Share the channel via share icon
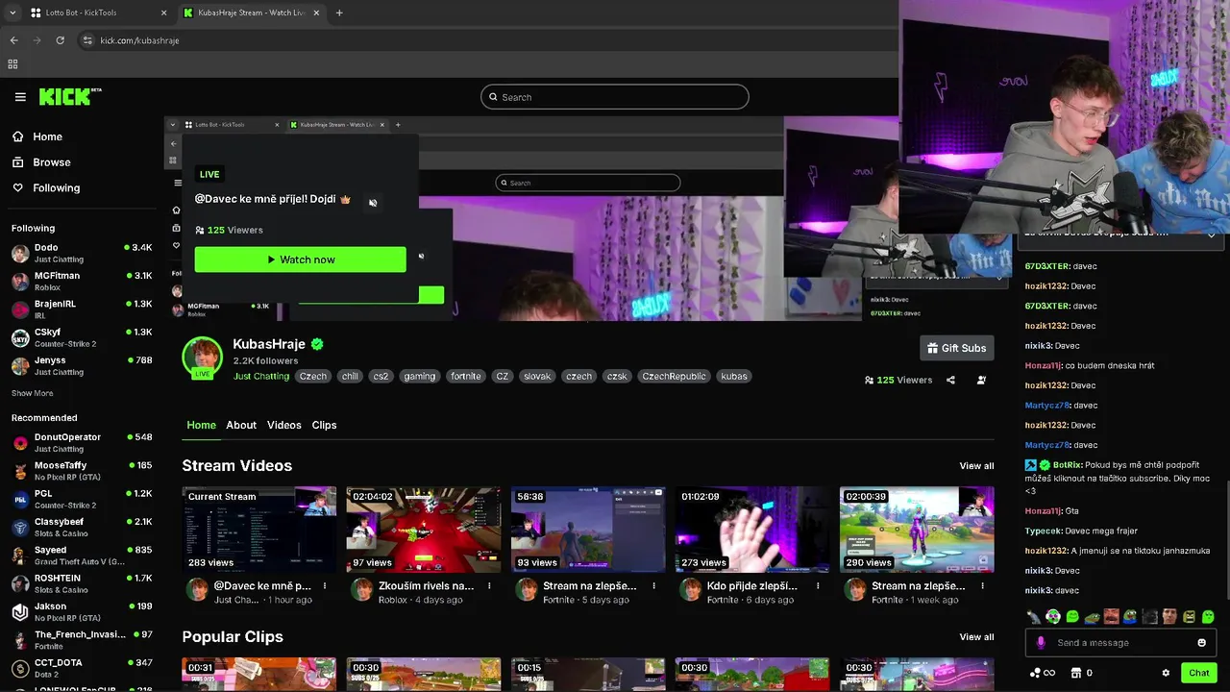This screenshot has height=692, width=1230. click(x=950, y=380)
